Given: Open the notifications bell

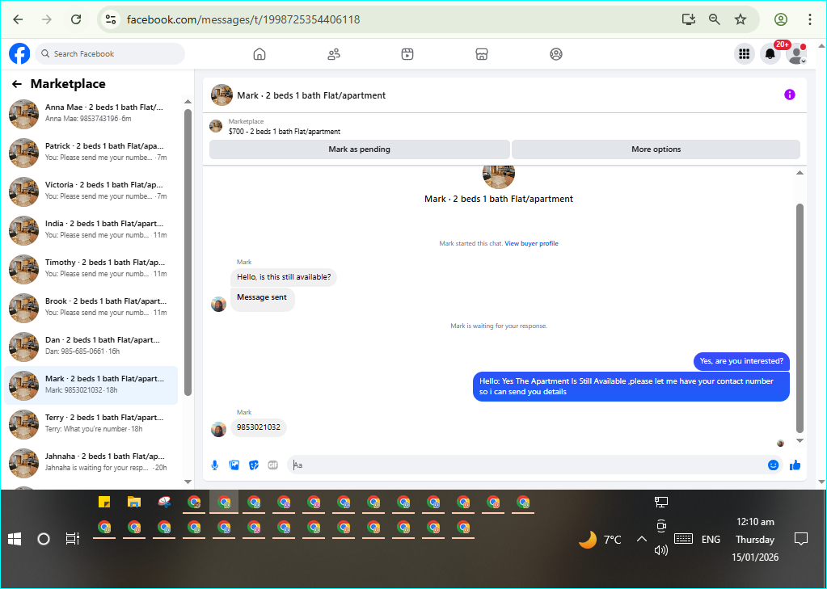Looking at the screenshot, I should click(x=770, y=54).
